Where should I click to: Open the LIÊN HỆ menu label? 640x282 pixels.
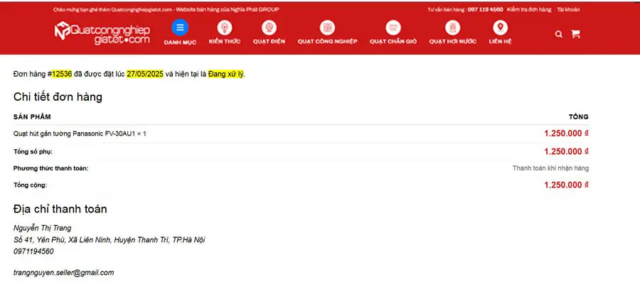tap(500, 42)
